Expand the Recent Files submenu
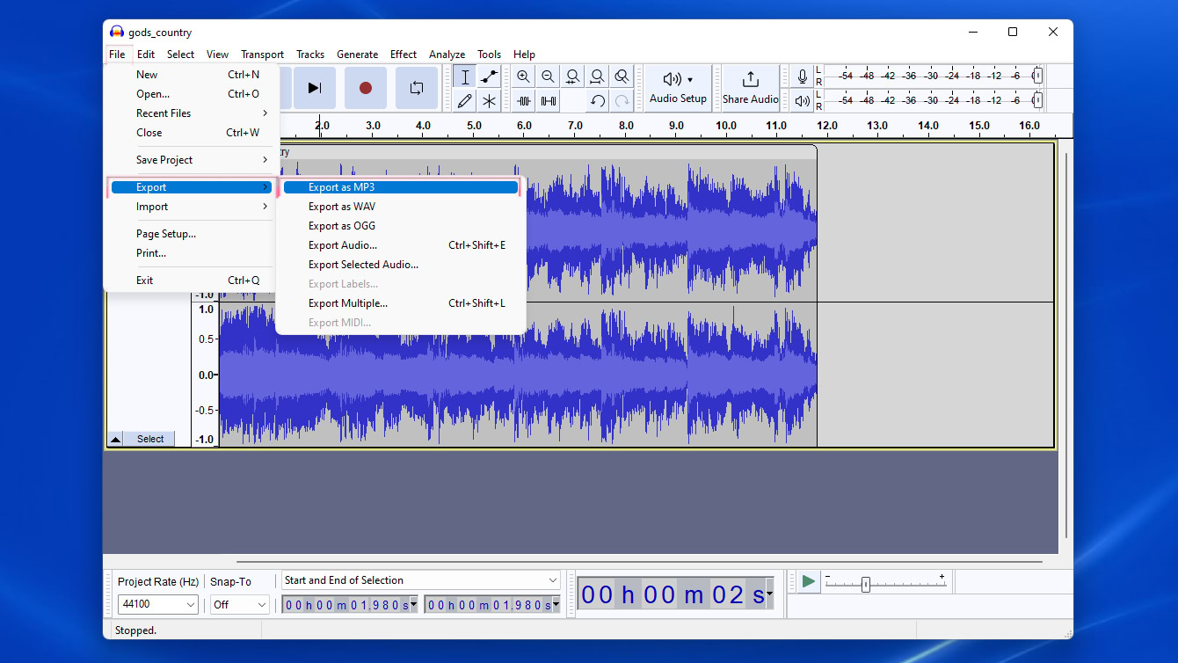The image size is (1178, 663). pyautogui.click(x=164, y=113)
